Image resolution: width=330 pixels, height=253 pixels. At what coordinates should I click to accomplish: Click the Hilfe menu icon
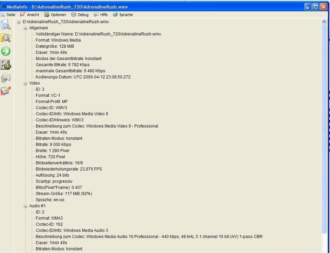[x=96, y=15]
